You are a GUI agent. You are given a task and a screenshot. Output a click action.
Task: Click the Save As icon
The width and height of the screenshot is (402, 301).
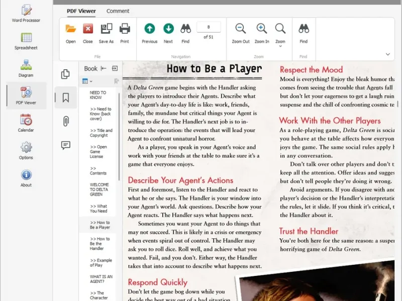coord(106,32)
